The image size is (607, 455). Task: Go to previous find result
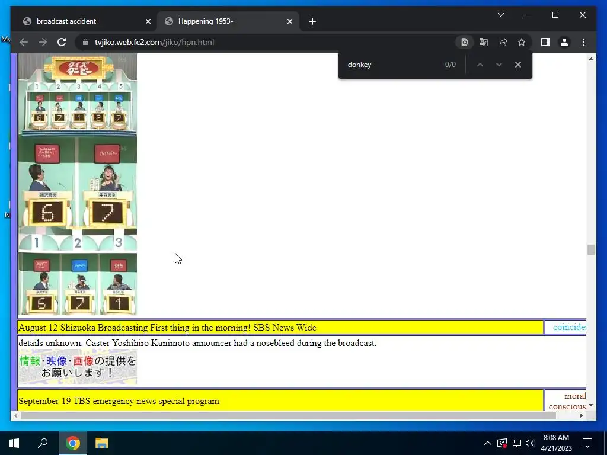(480, 65)
